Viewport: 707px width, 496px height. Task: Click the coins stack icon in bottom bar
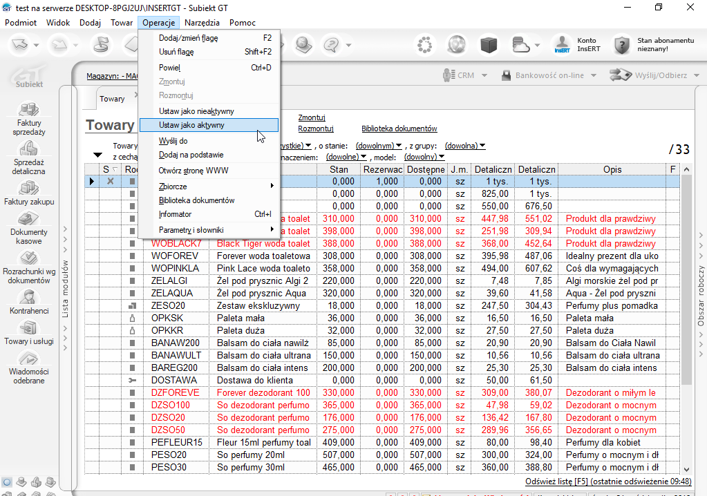[21, 482]
